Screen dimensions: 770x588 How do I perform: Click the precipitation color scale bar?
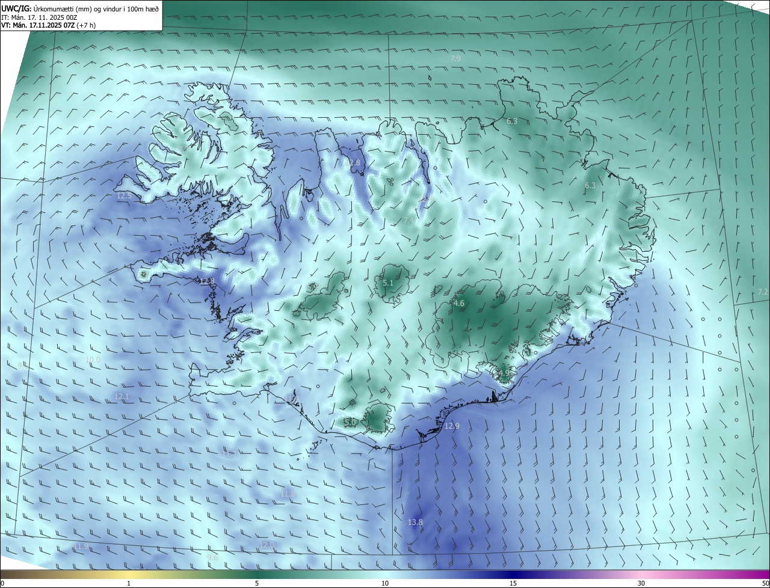pyautogui.click(x=385, y=574)
